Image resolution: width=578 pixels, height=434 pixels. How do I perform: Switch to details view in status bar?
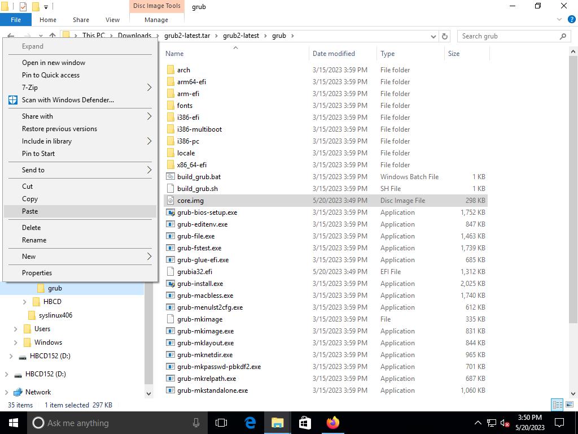click(557, 405)
